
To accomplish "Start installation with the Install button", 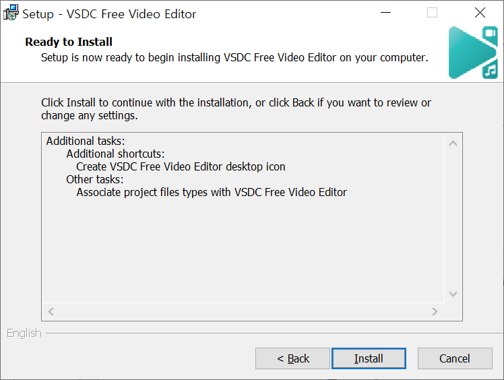I will coord(369,358).
